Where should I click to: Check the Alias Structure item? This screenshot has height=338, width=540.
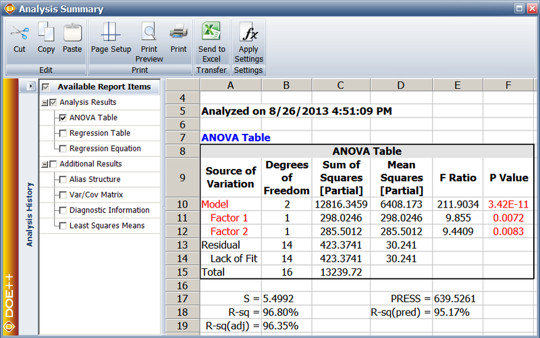click(63, 180)
